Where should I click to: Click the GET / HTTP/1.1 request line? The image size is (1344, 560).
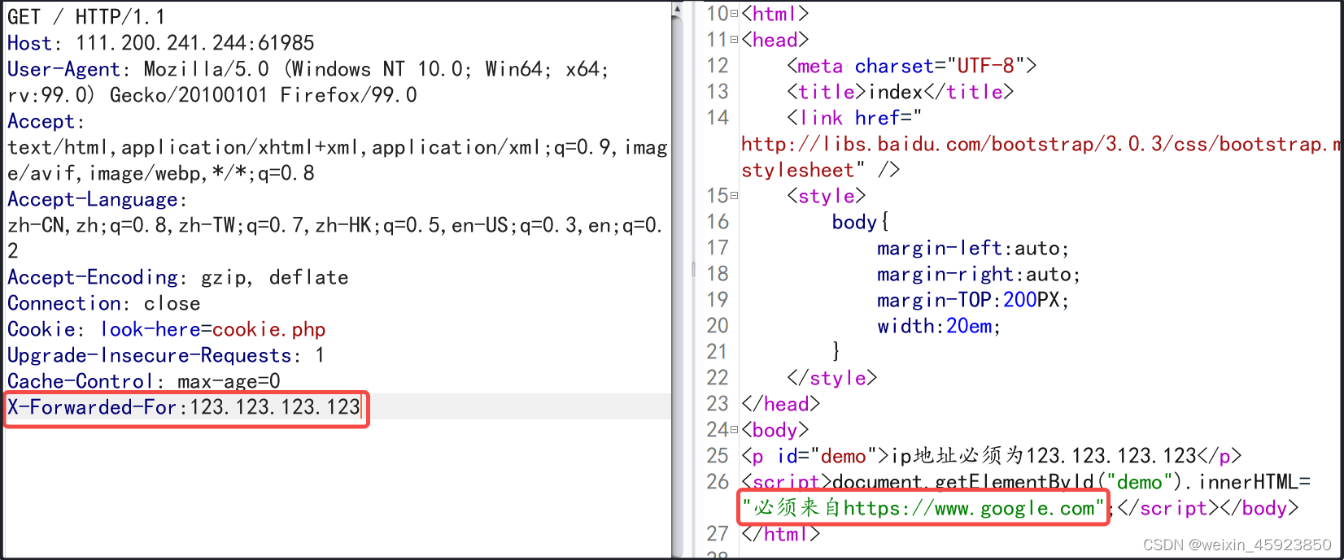(x=85, y=17)
